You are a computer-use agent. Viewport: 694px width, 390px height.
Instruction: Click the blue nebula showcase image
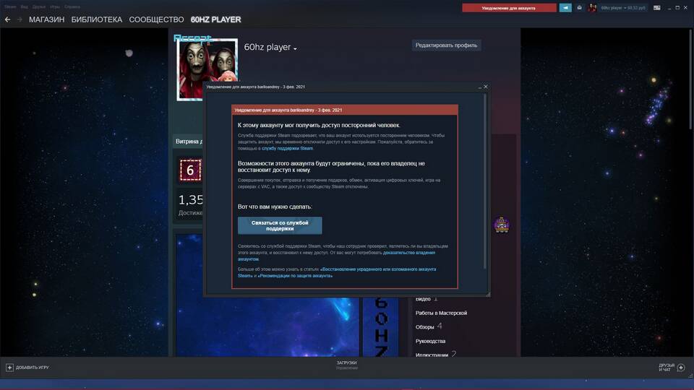coord(267,326)
